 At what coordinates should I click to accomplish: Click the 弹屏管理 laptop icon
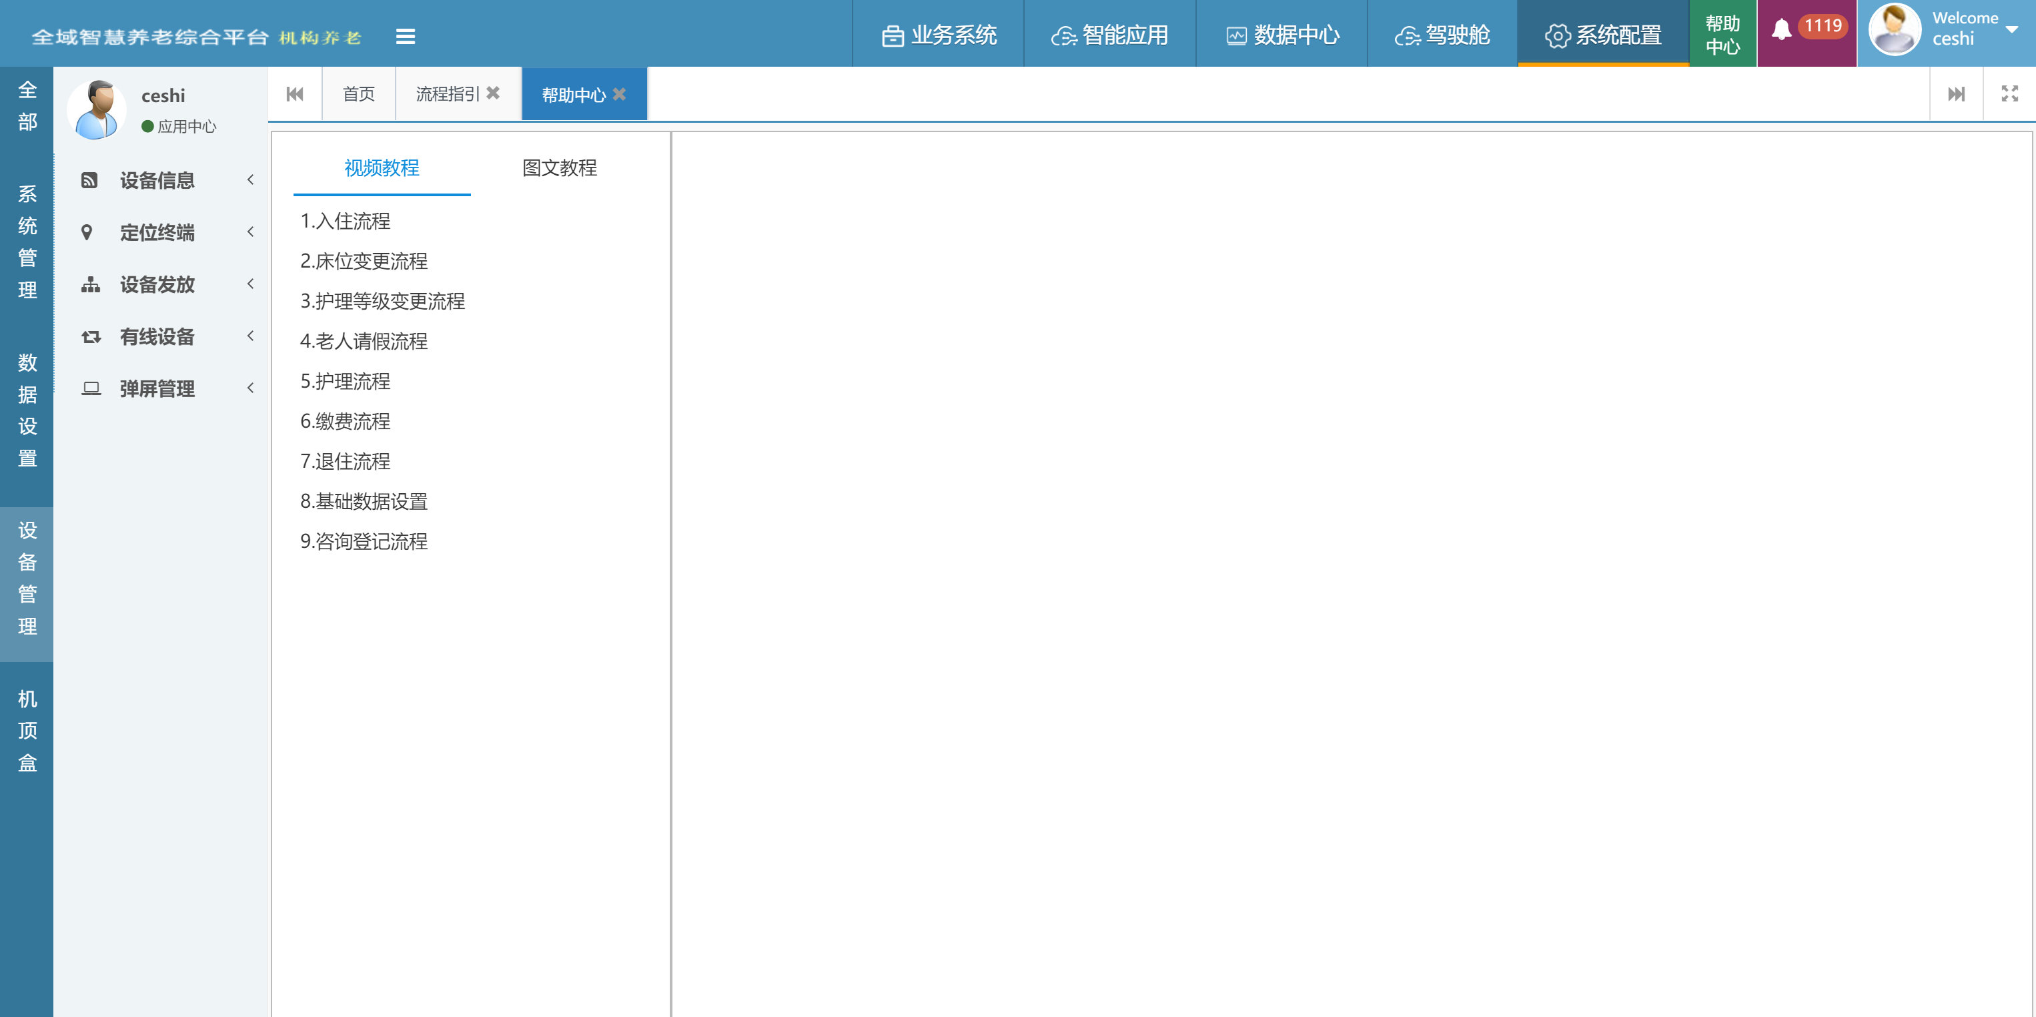click(x=91, y=389)
